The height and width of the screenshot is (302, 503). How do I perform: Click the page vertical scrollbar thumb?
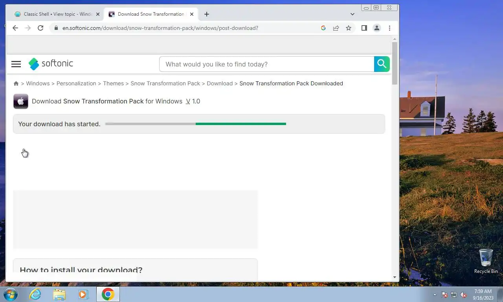click(x=395, y=63)
